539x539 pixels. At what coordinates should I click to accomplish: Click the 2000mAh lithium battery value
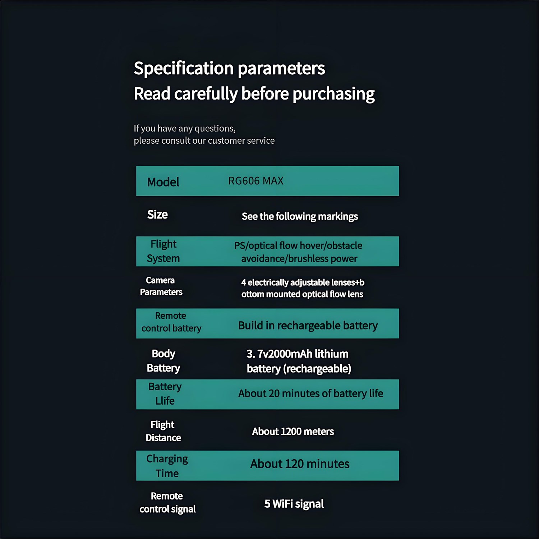299,361
